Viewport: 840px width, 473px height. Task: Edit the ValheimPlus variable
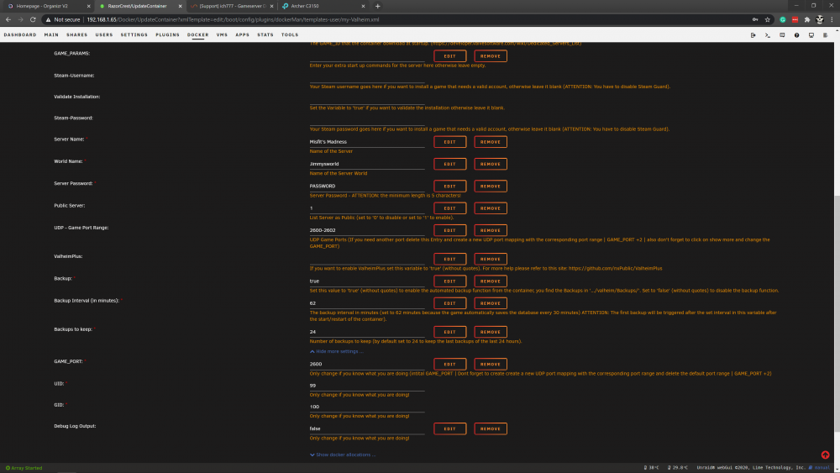click(450, 260)
